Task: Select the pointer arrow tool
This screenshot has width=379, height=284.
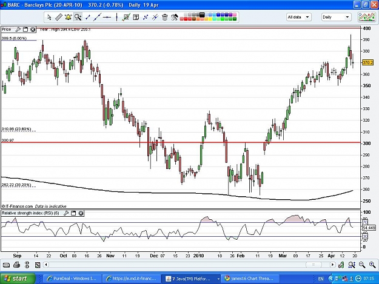Action: point(49,17)
